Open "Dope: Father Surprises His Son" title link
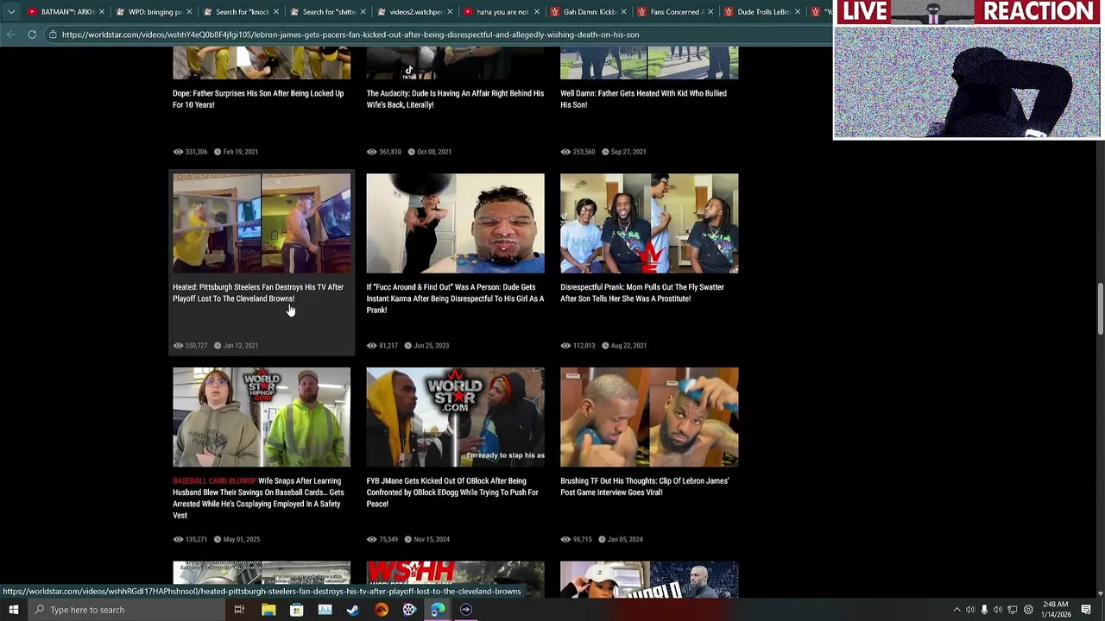 (258, 99)
